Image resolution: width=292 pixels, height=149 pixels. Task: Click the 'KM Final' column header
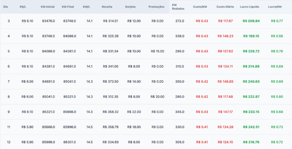pos(68,7)
